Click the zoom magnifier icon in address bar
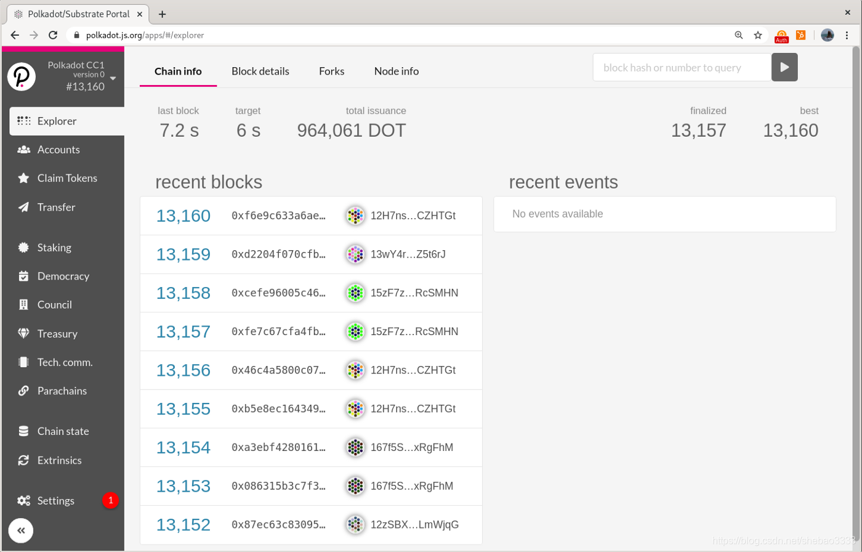862x552 pixels. pyautogui.click(x=739, y=35)
